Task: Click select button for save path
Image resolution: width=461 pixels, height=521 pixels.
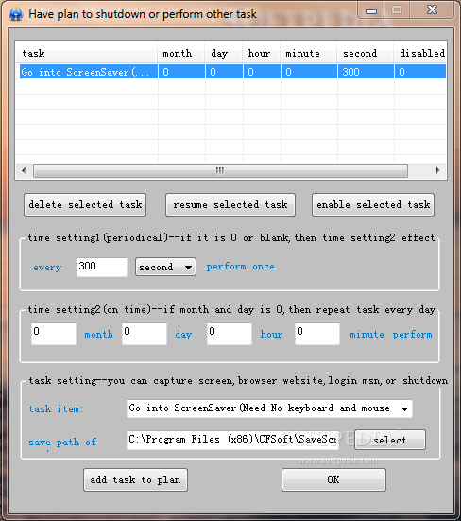Action: tap(389, 440)
